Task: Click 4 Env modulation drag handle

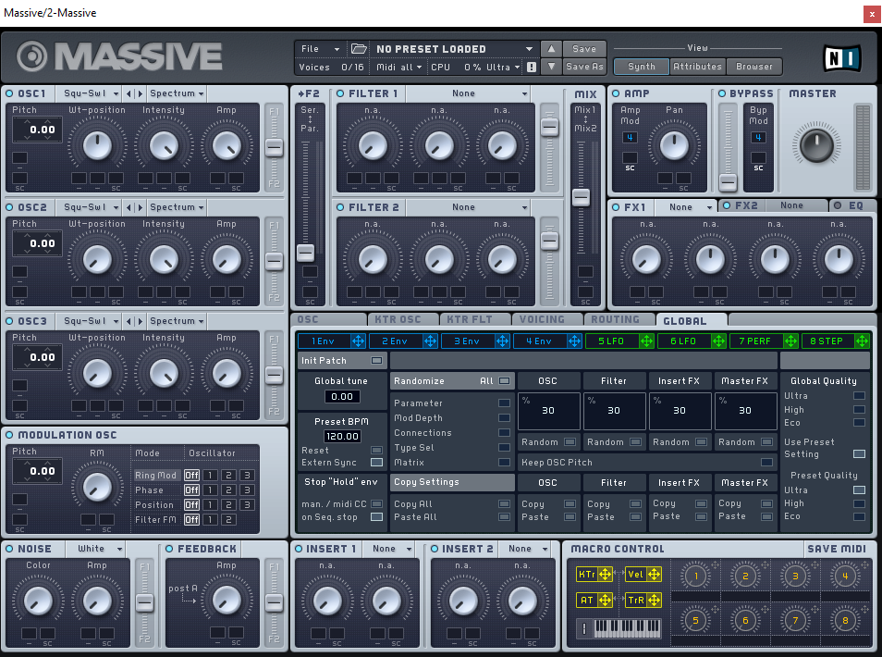Action: [x=574, y=341]
